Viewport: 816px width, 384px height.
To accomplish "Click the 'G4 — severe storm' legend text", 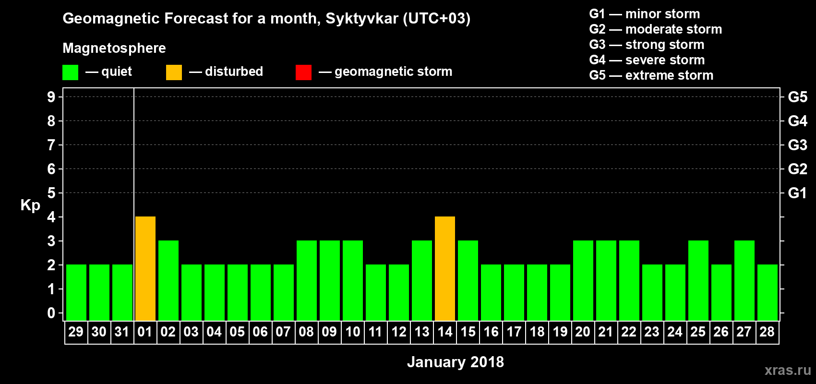I will coord(647,60).
